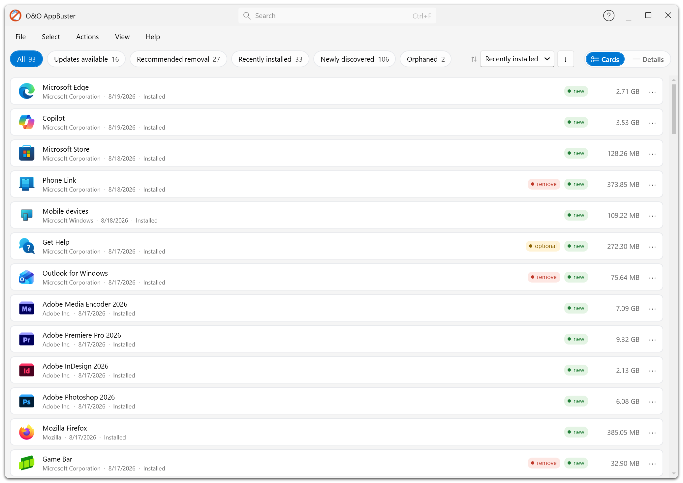Open more options for Adobe Premiere Pro
Image resolution: width=683 pixels, height=483 pixels.
[652, 340]
